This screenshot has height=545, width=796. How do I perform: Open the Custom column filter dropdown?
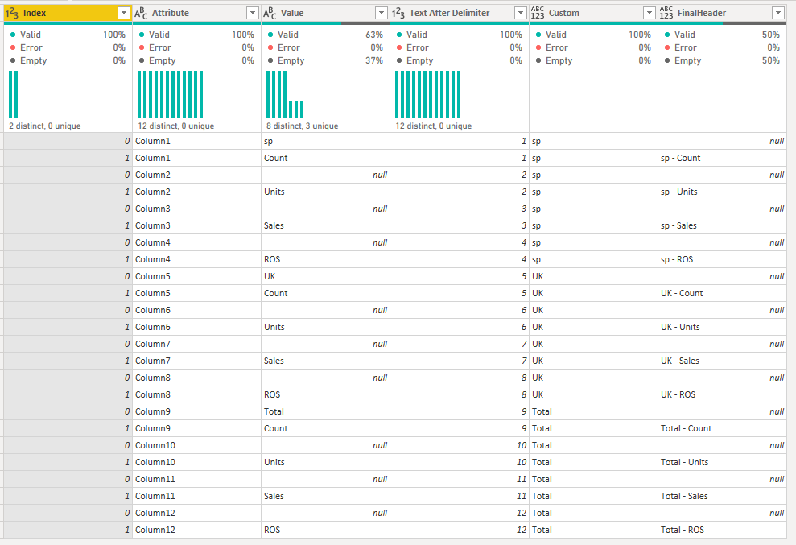pos(650,13)
